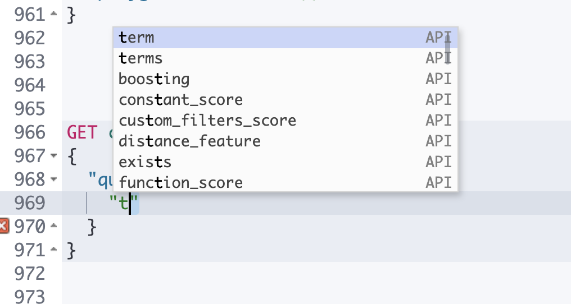Click the "t" string on line 969

pyautogui.click(x=123, y=203)
